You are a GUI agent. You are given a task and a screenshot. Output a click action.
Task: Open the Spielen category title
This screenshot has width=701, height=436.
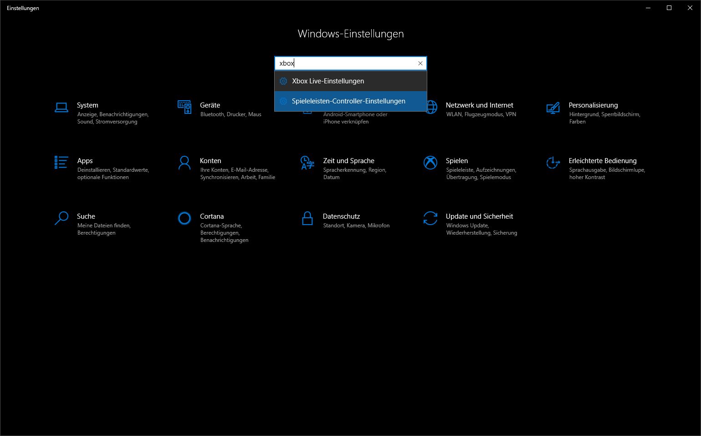pos(457,161)
